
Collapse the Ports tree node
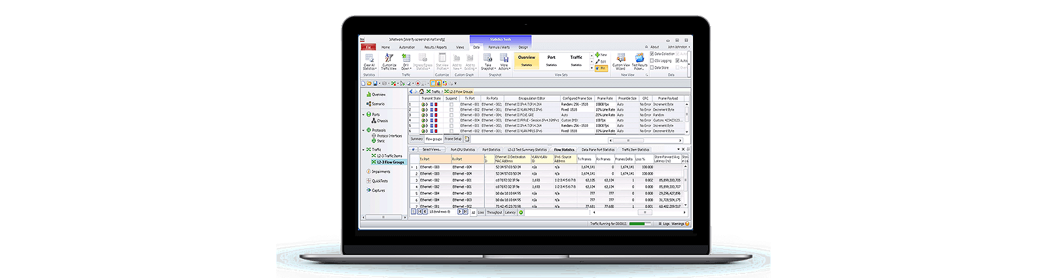(364, 114)
